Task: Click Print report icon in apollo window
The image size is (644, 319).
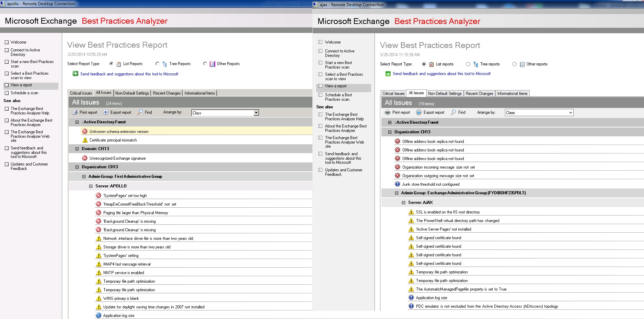Action: point(75,112)
